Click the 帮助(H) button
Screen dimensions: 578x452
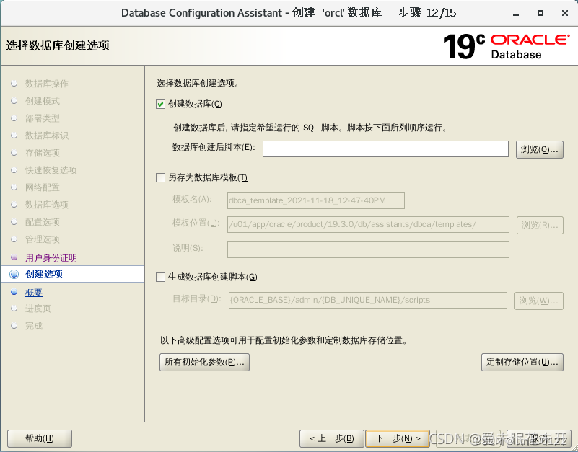40,438
